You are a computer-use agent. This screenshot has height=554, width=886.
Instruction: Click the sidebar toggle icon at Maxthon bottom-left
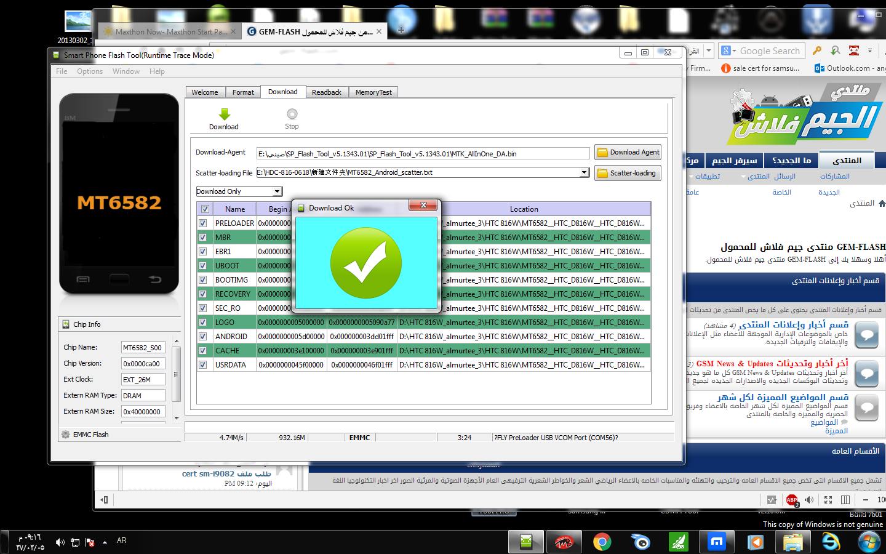tap(105, 500)
